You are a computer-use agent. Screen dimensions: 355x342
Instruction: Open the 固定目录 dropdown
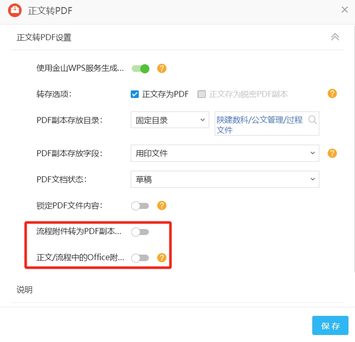(169, 120)
